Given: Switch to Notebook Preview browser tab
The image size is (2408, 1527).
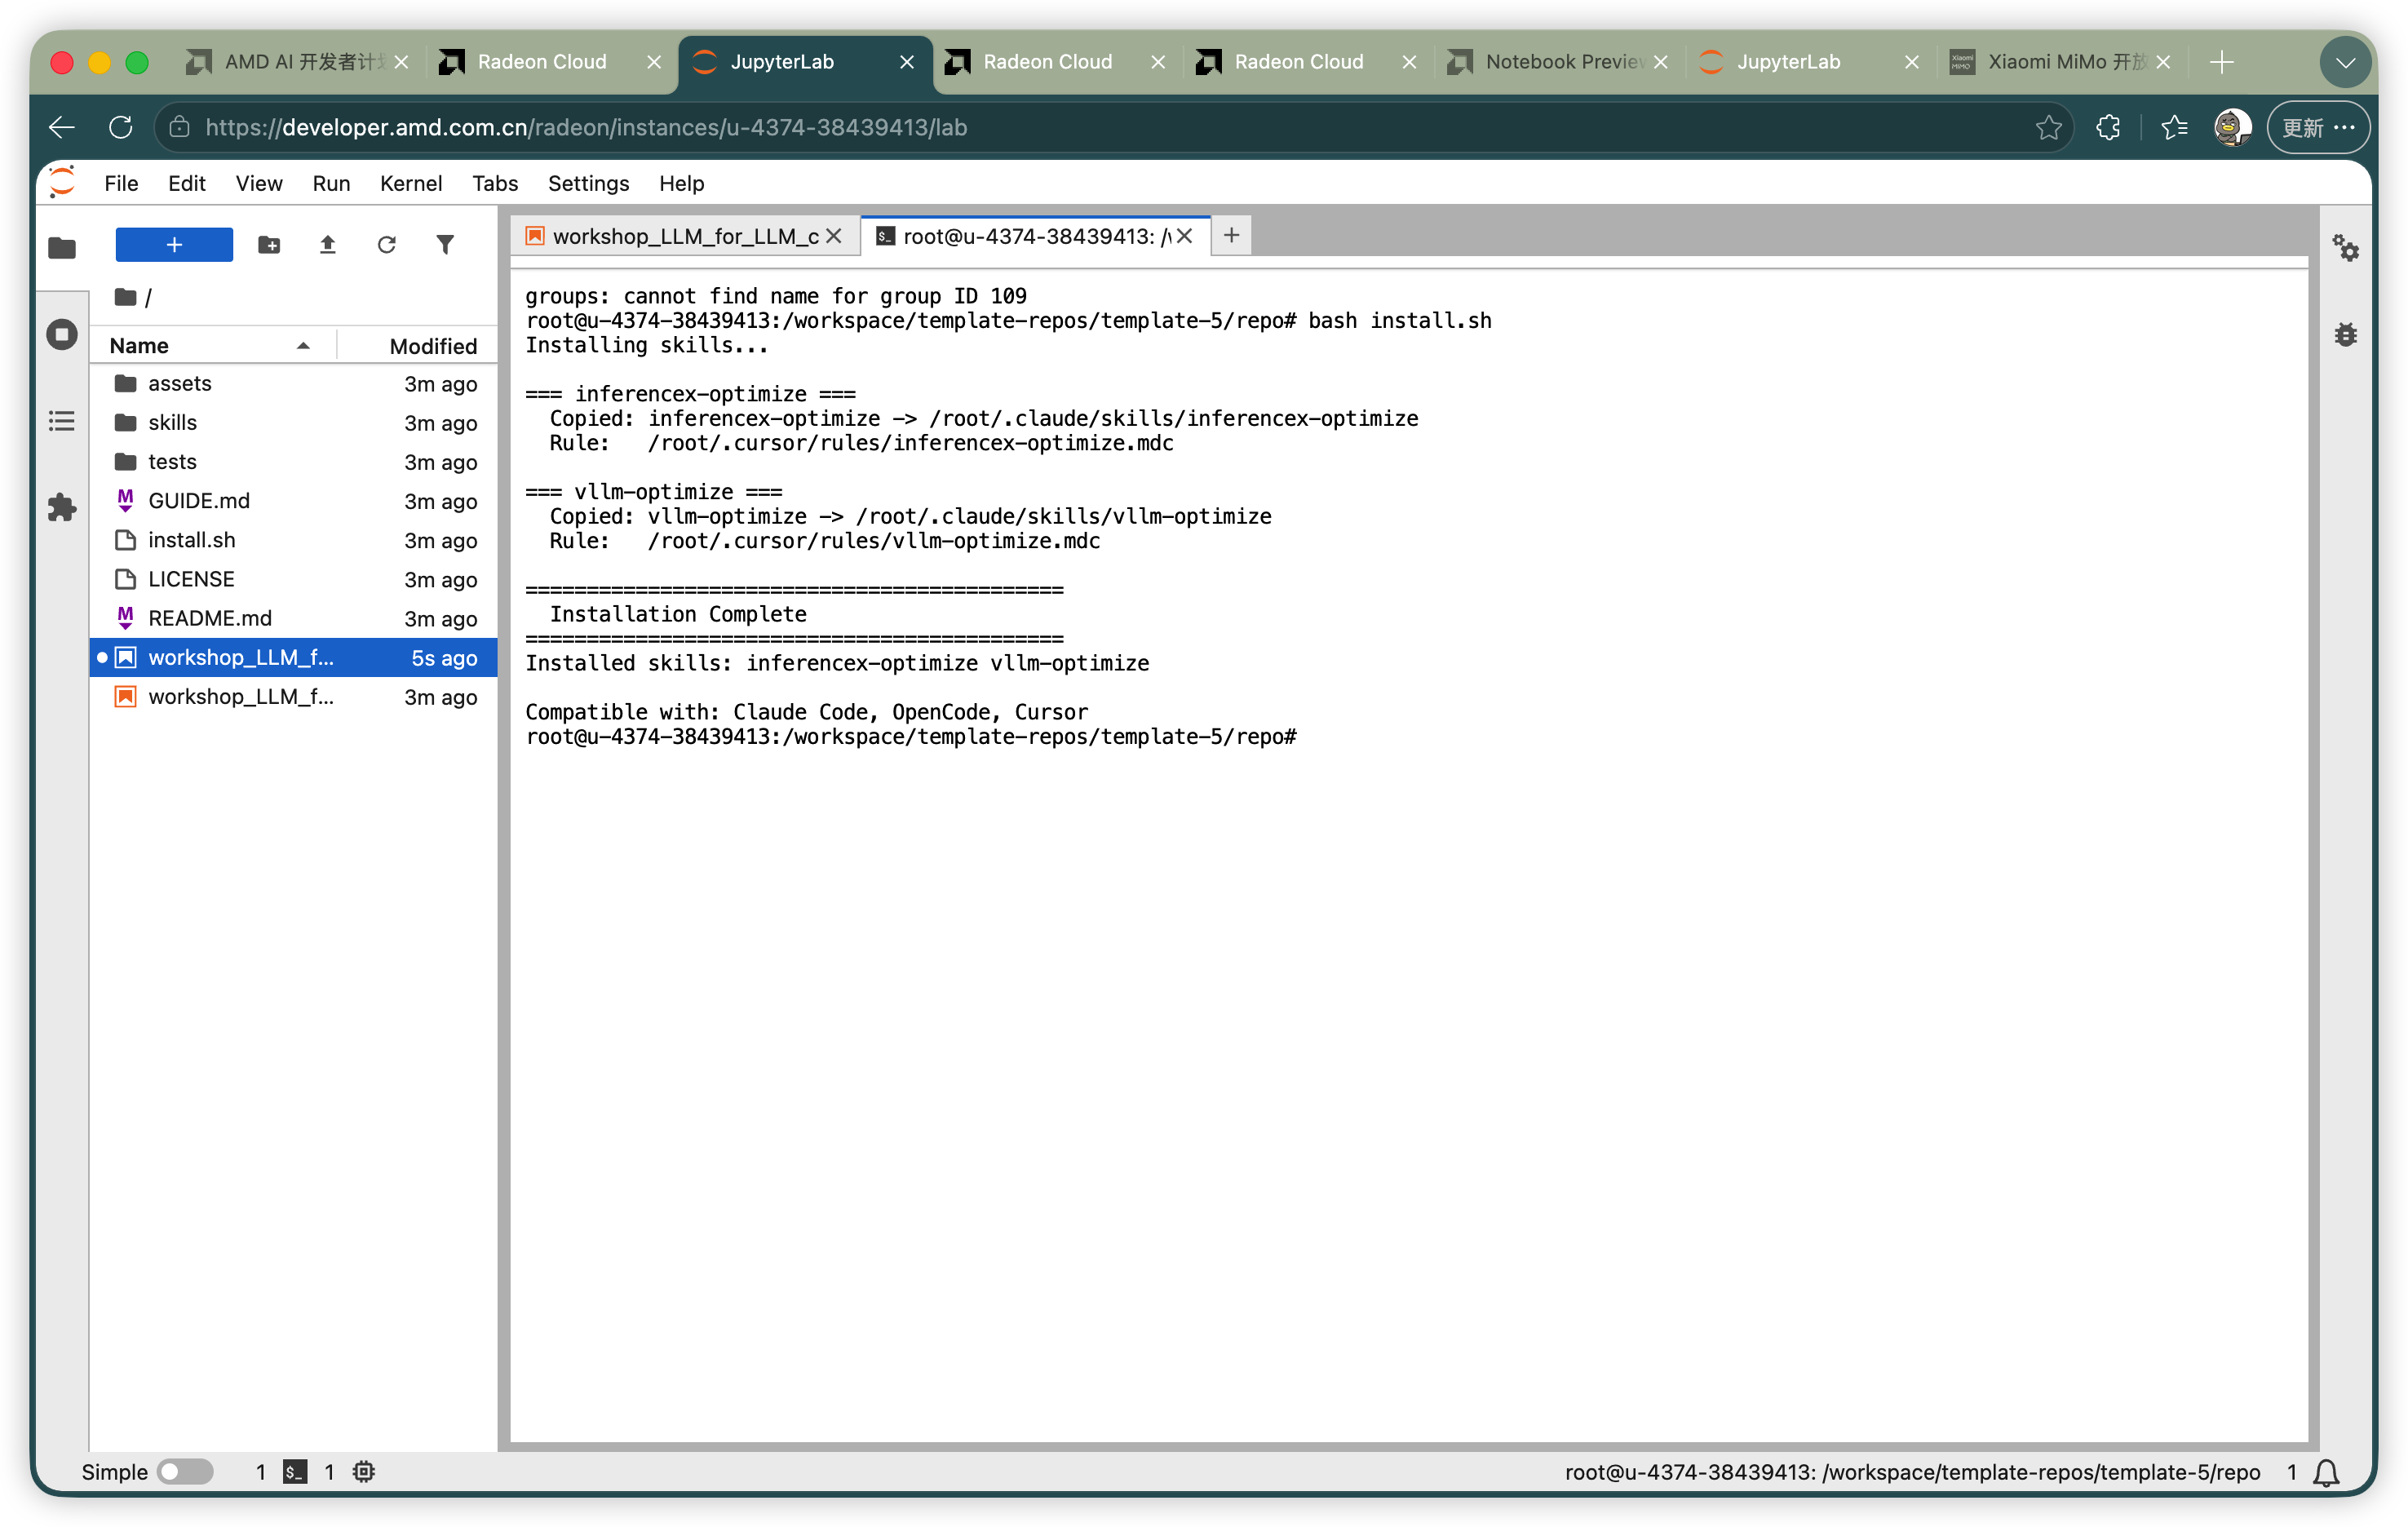Looking at the screenshot, I should 1557,62.
